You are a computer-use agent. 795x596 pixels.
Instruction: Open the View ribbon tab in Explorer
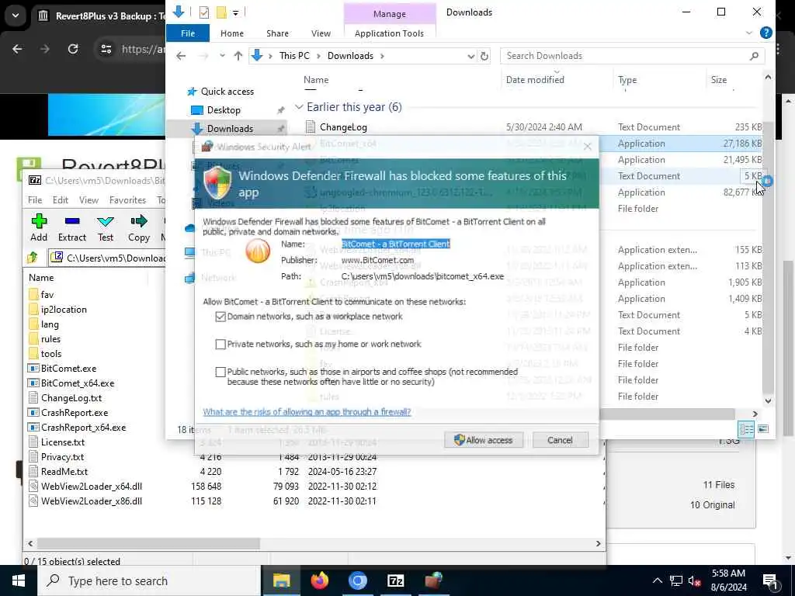[321, 33]
